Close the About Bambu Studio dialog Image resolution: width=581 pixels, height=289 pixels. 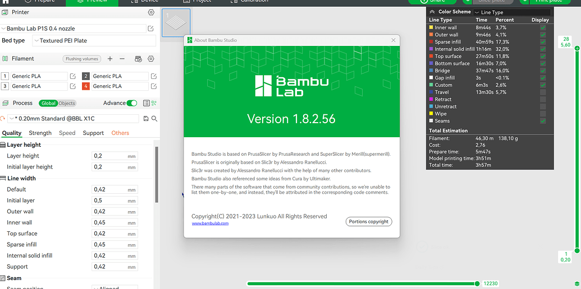(394, 40)
